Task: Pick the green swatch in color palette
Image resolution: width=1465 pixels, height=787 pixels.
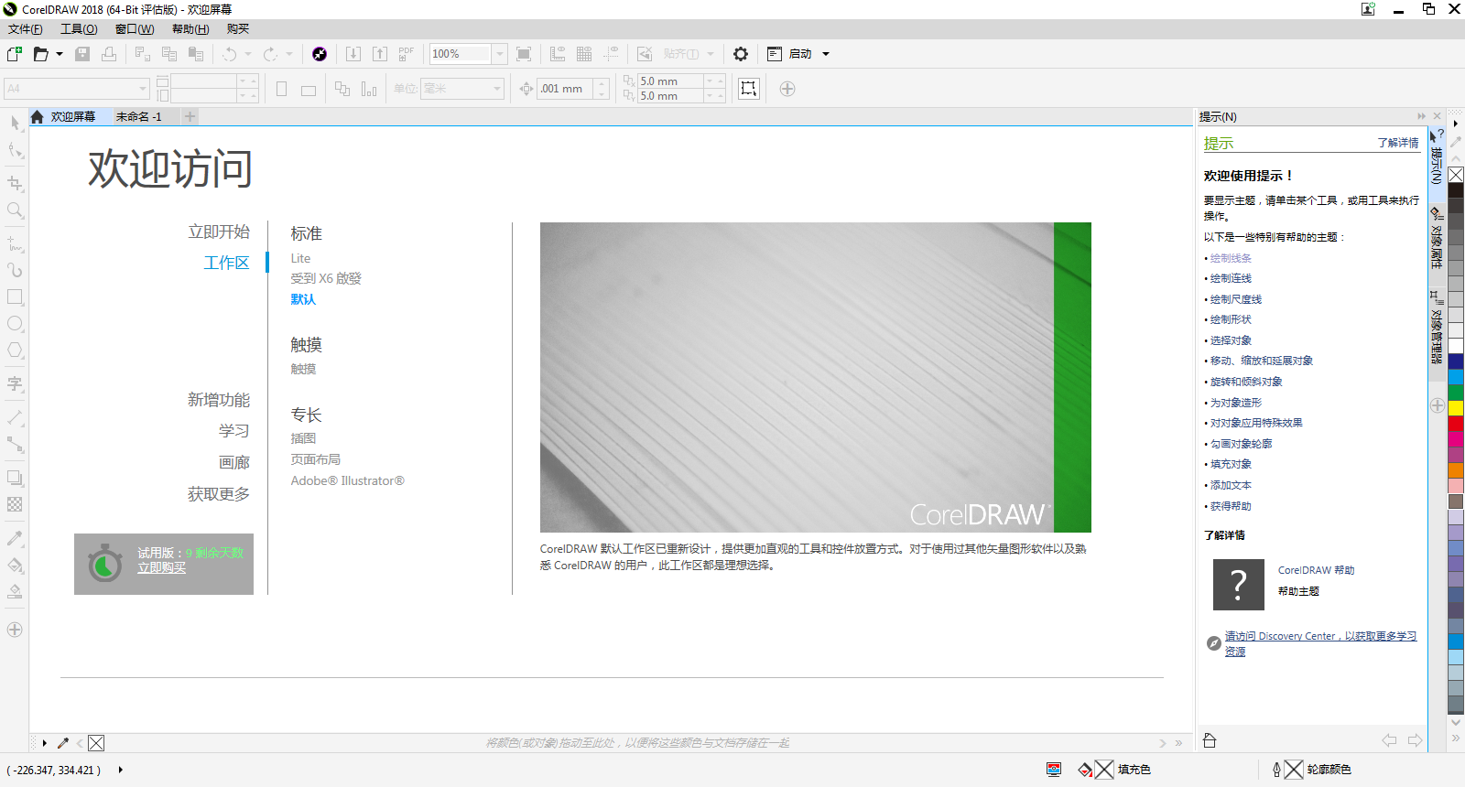Action: pos(1456,393)
